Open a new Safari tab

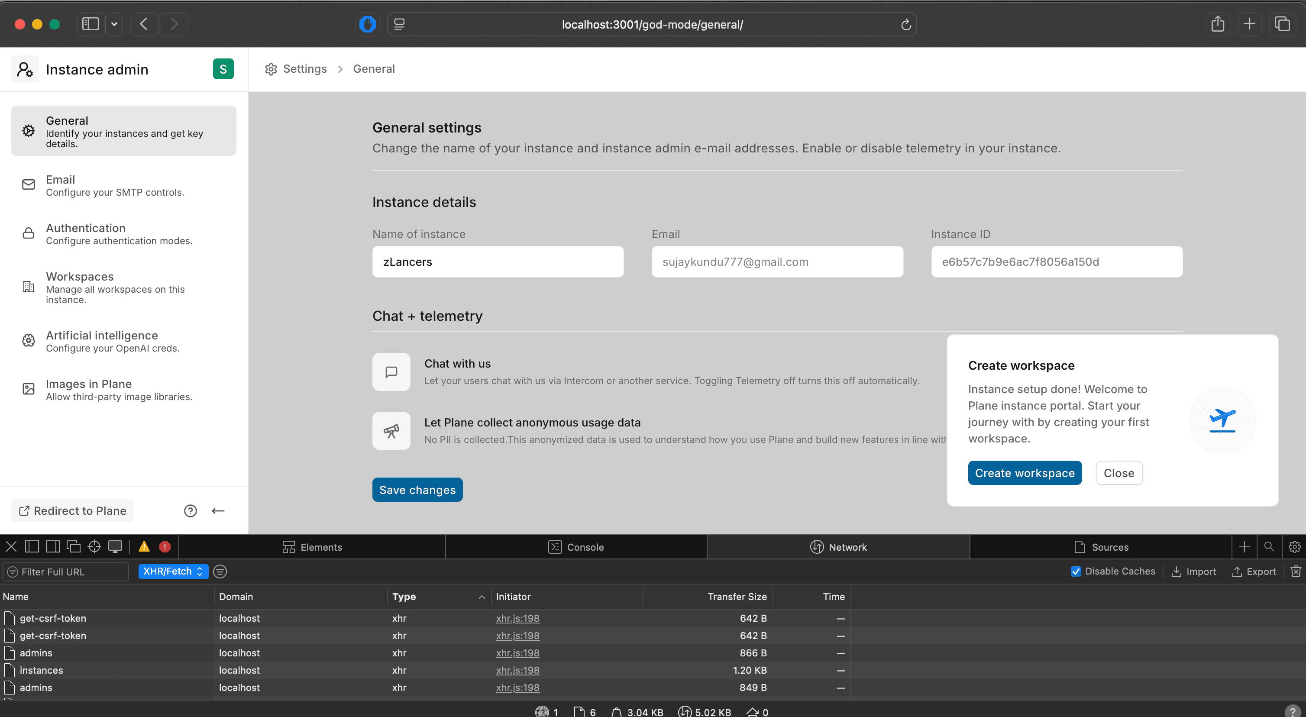click(x=1250, y=24)
